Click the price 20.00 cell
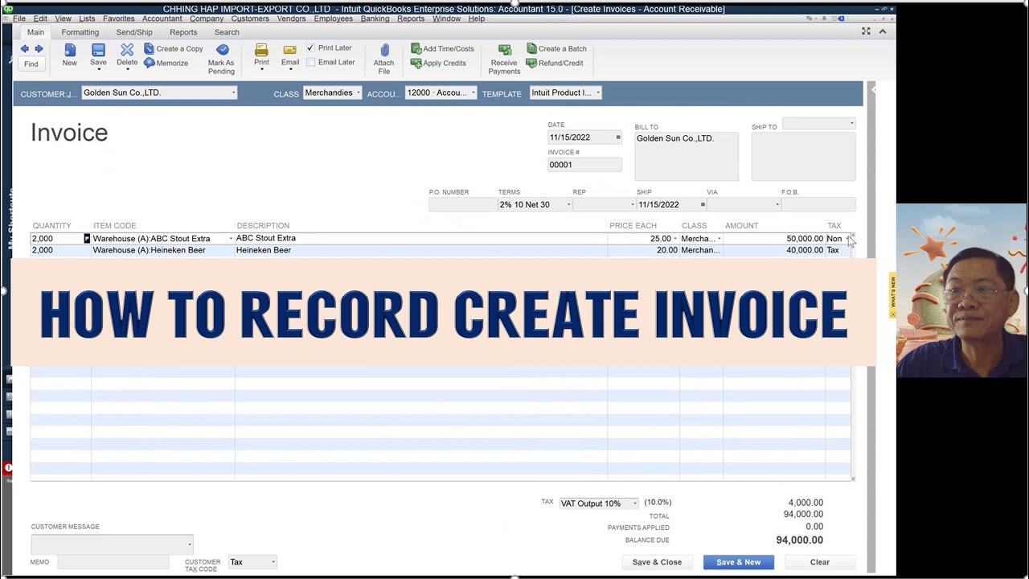The width and height of the screenshot is (1029, 579). click(643, 250)
